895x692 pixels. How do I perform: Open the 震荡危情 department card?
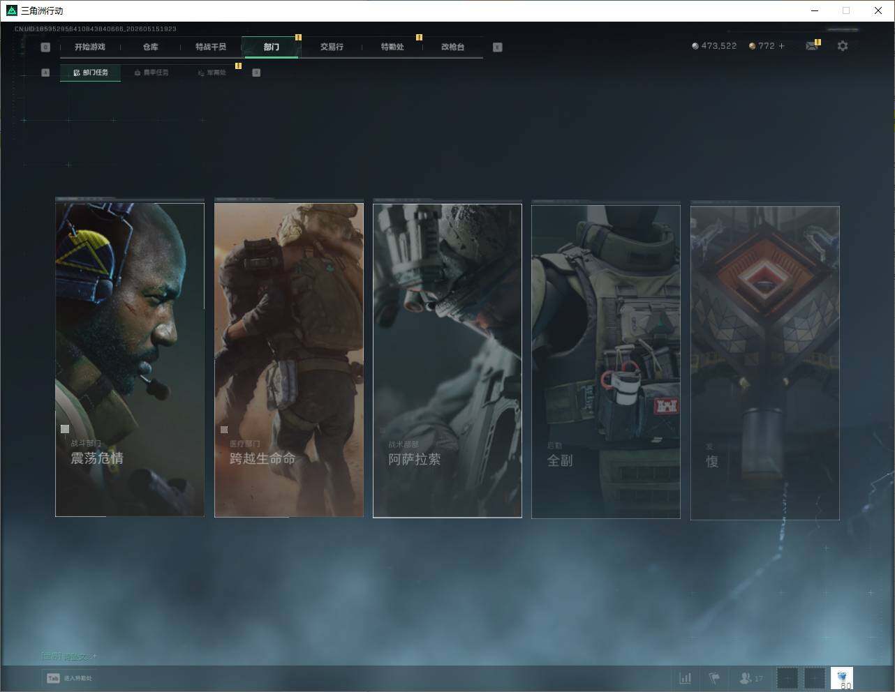130,359
